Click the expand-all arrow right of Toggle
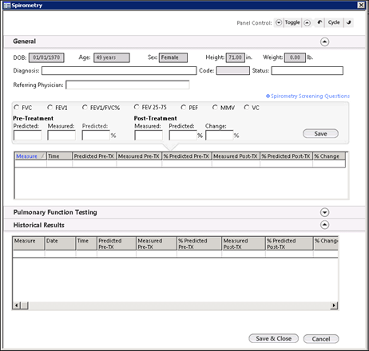The height and width of the screenshot is (351, 369). [307, 23]
